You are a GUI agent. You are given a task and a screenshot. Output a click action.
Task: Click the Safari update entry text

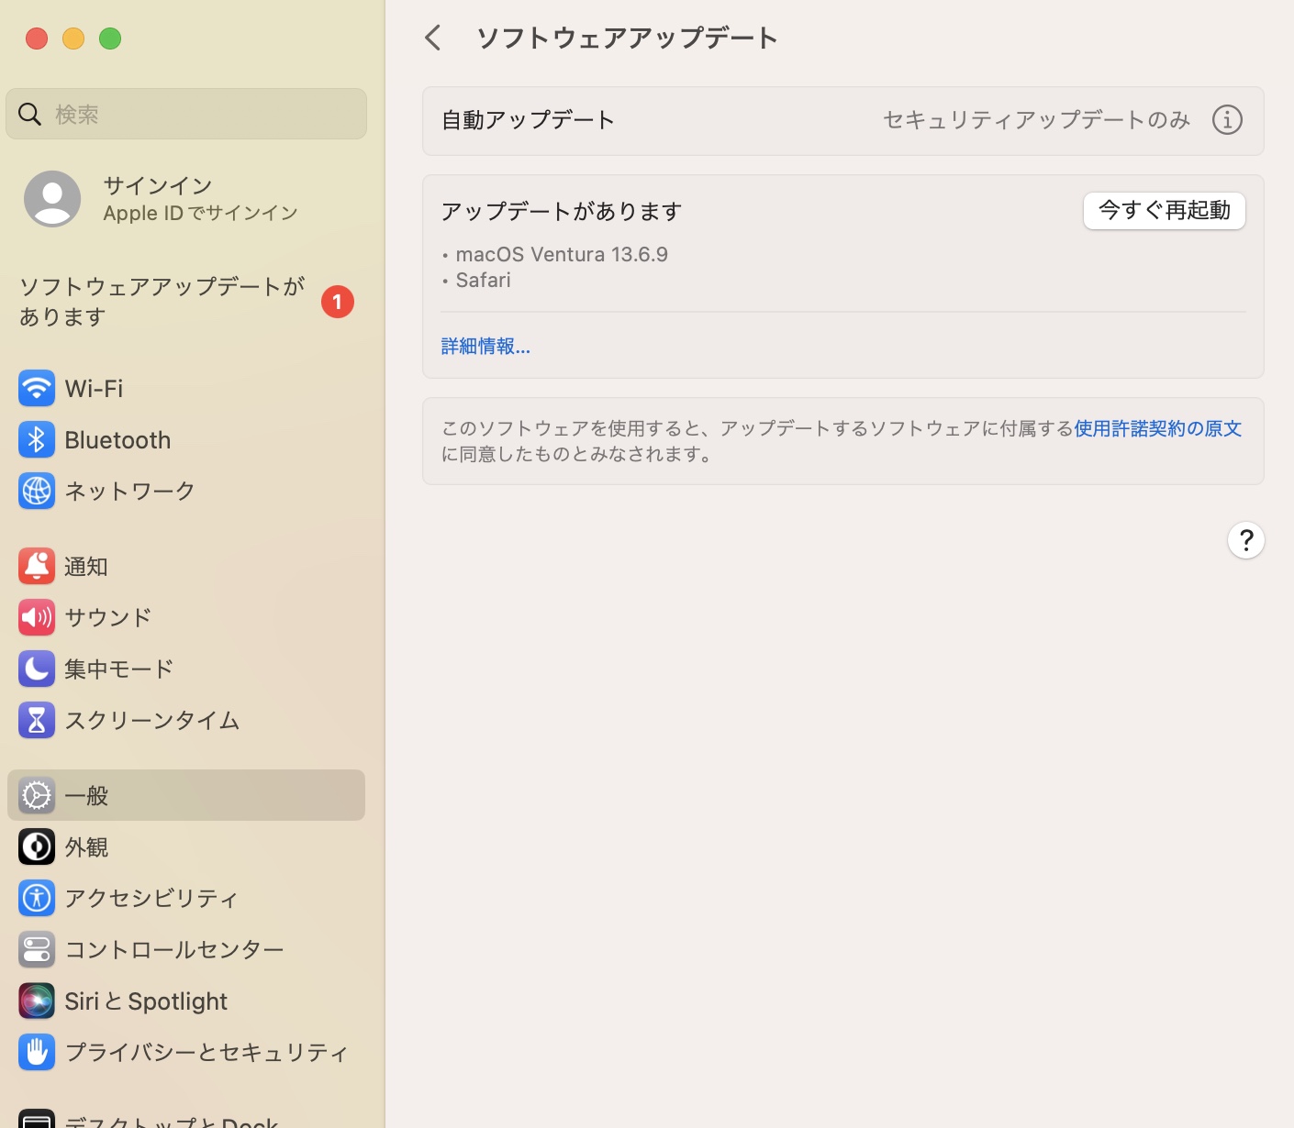483,281
